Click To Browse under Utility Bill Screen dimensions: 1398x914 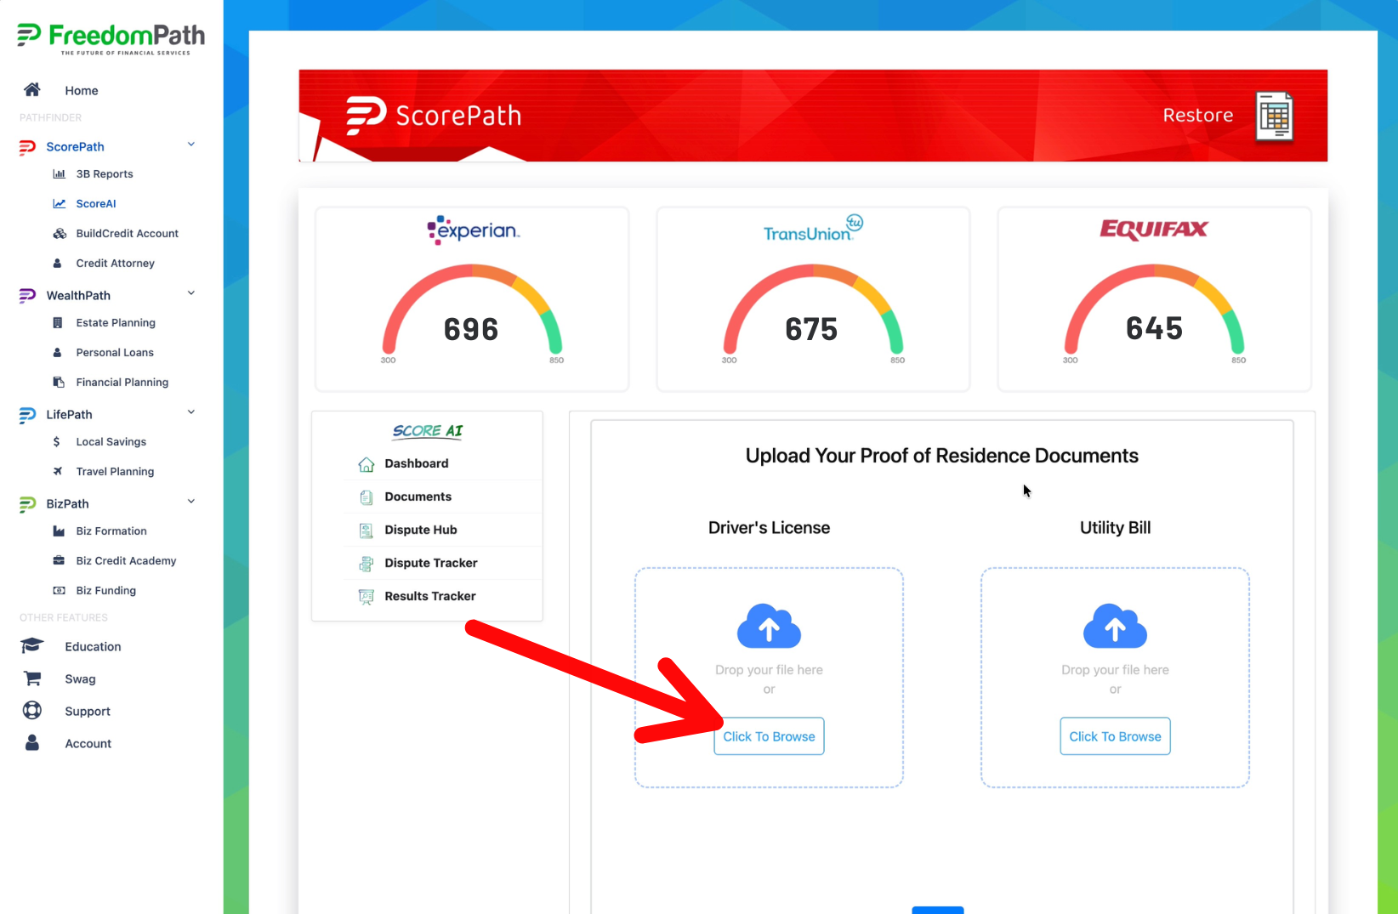tap(1115, 736)
